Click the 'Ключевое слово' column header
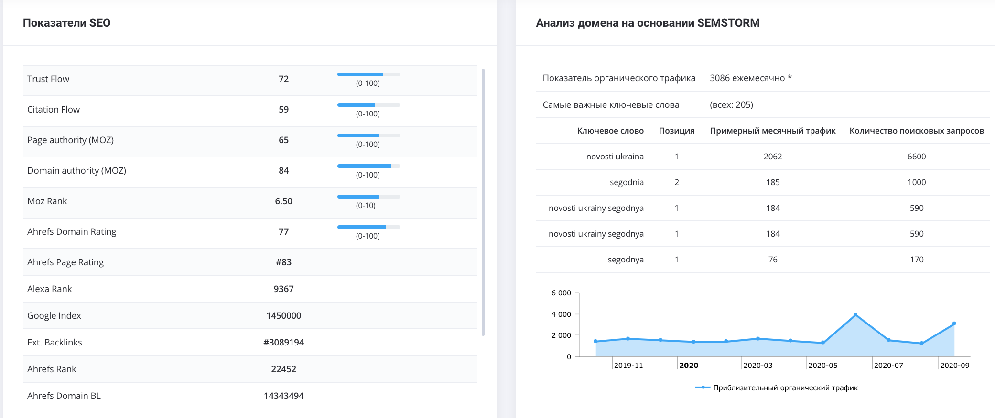 pyautogui.click(x=610, y=131)
